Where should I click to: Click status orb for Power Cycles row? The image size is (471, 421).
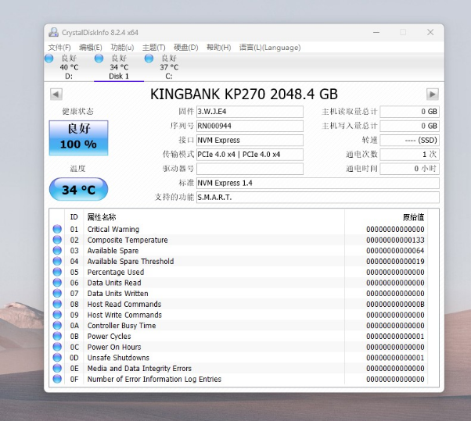57,336
